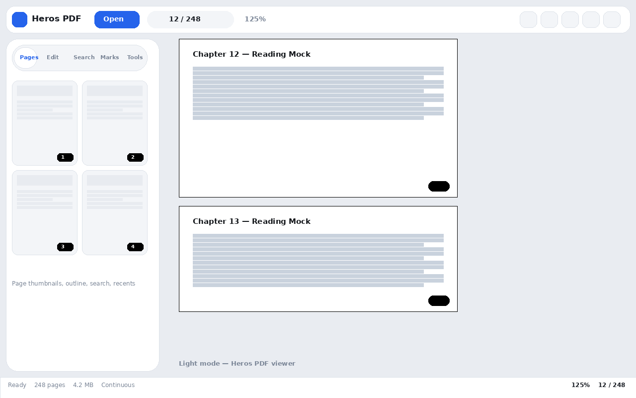Jump to page thumbnail 3
Viewport: 636px width, 398px height.
[x=45, y=212]
